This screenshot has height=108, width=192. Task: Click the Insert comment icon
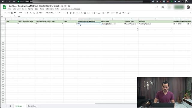tap(117, 13)
